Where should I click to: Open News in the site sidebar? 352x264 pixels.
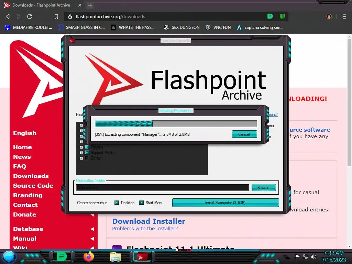(x=22, y=157)
